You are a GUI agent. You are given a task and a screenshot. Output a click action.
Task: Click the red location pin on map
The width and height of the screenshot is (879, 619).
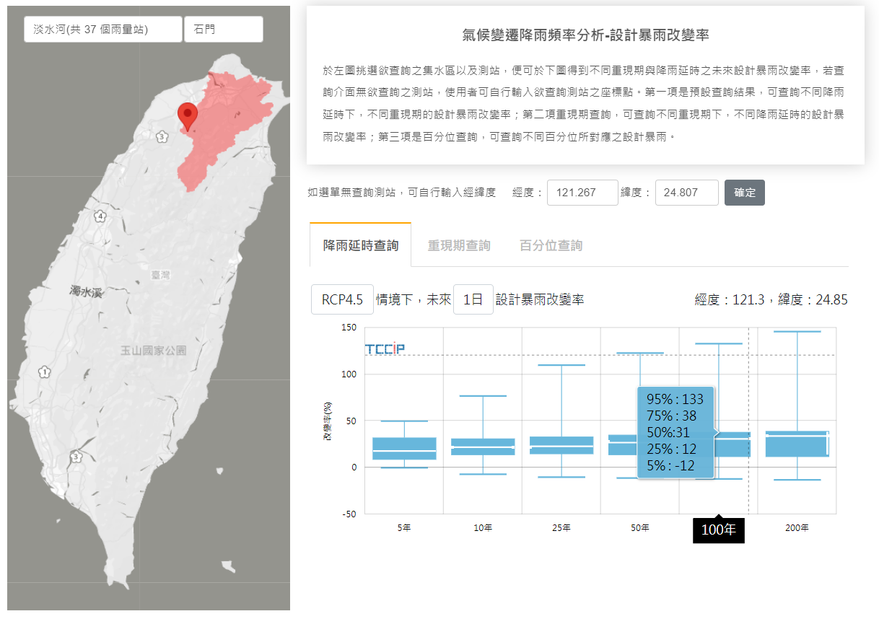[x=188, y=115]
